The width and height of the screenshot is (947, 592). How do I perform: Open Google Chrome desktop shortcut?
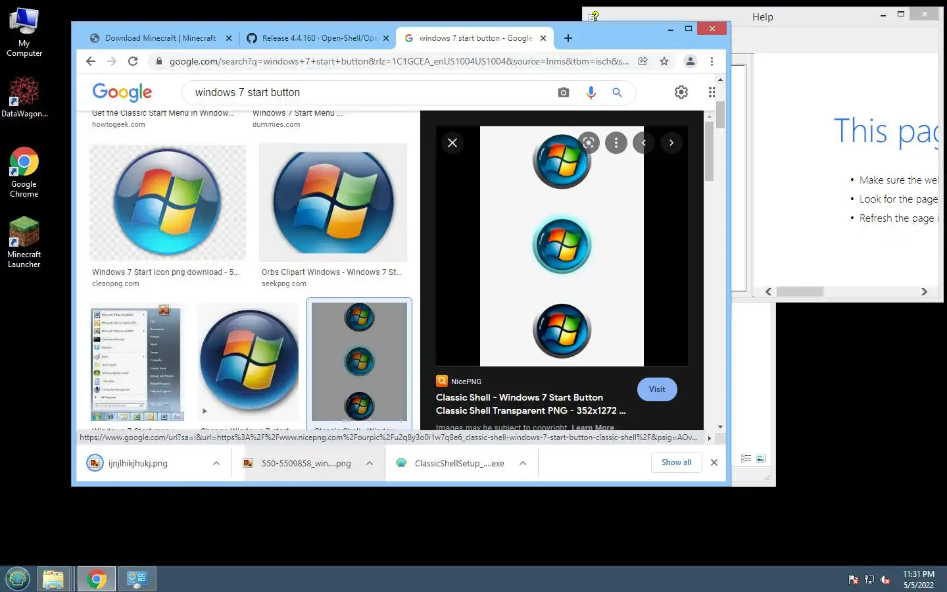tap(24, 172)
